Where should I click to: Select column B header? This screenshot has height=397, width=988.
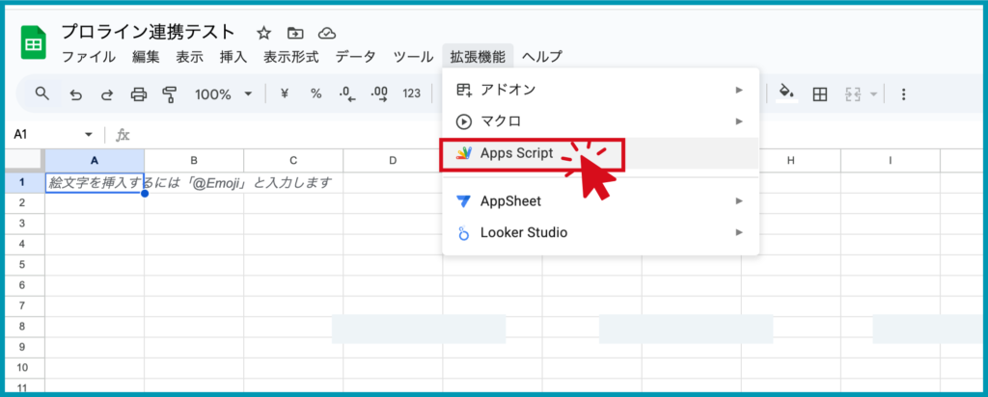194,160
